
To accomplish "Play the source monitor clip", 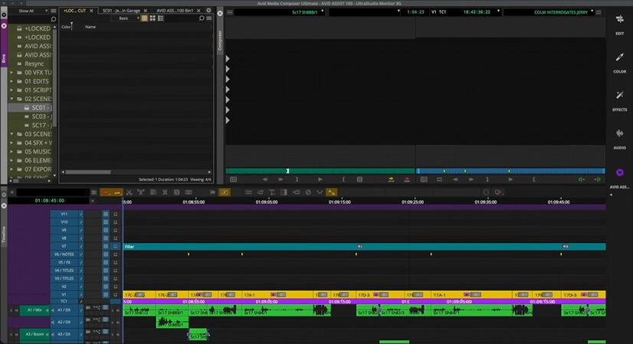I will [x=320, y=179].
